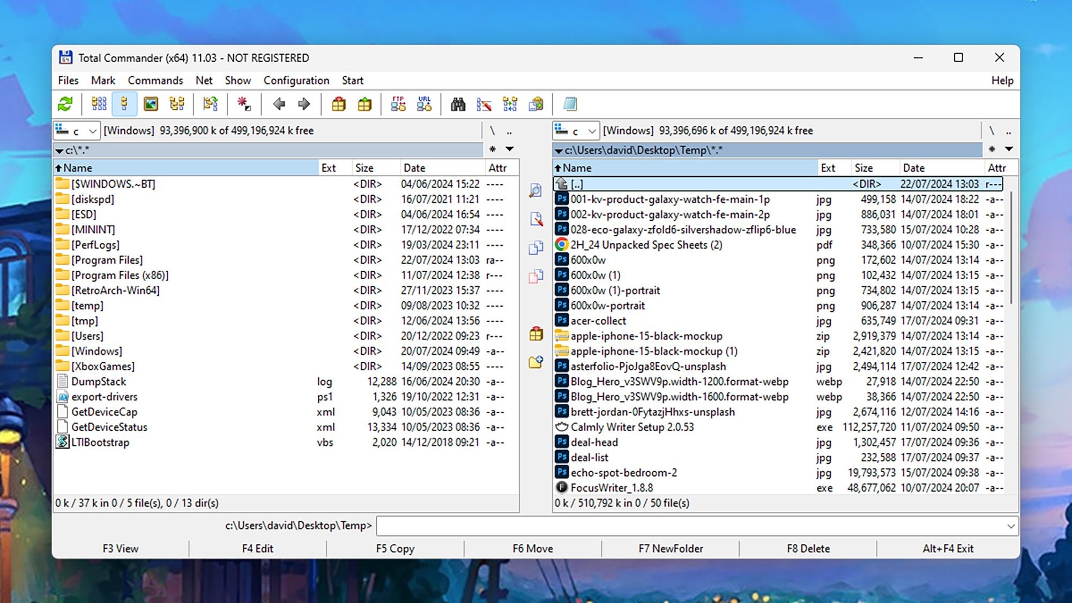The width and height of the screenshot is (1072, 603).
Task: Go to root with left panel backslash
Action: coord(492,131)
